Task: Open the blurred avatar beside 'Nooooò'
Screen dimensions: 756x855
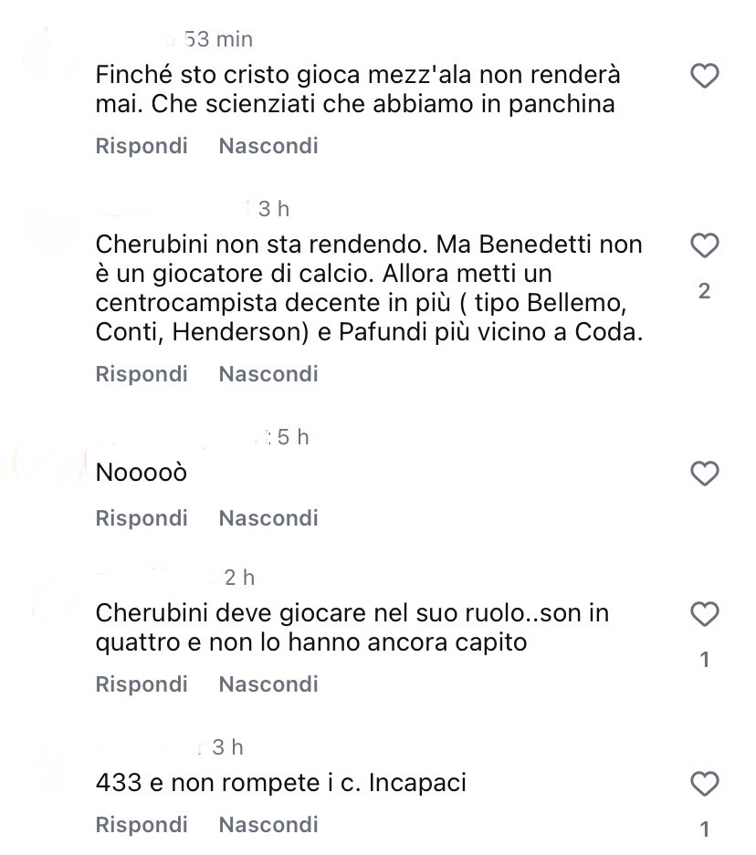Action: click(46, 461)
